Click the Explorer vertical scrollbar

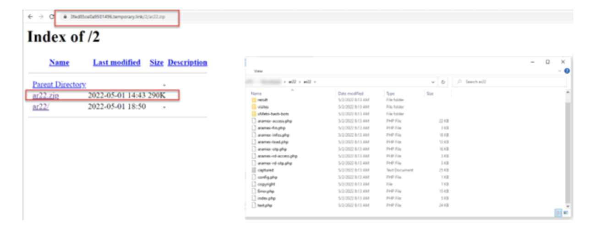pyautogui.click(x=568, y=146)
